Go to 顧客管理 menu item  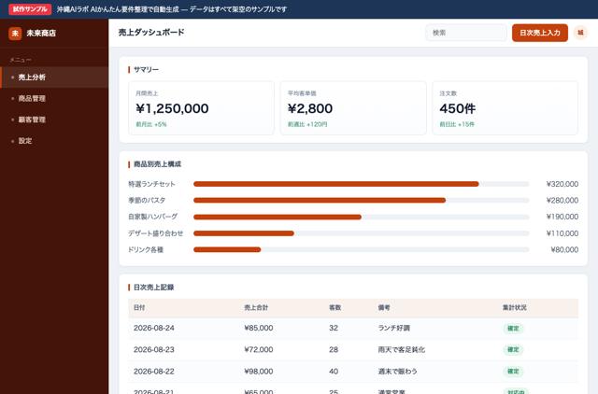click(54, 120)
